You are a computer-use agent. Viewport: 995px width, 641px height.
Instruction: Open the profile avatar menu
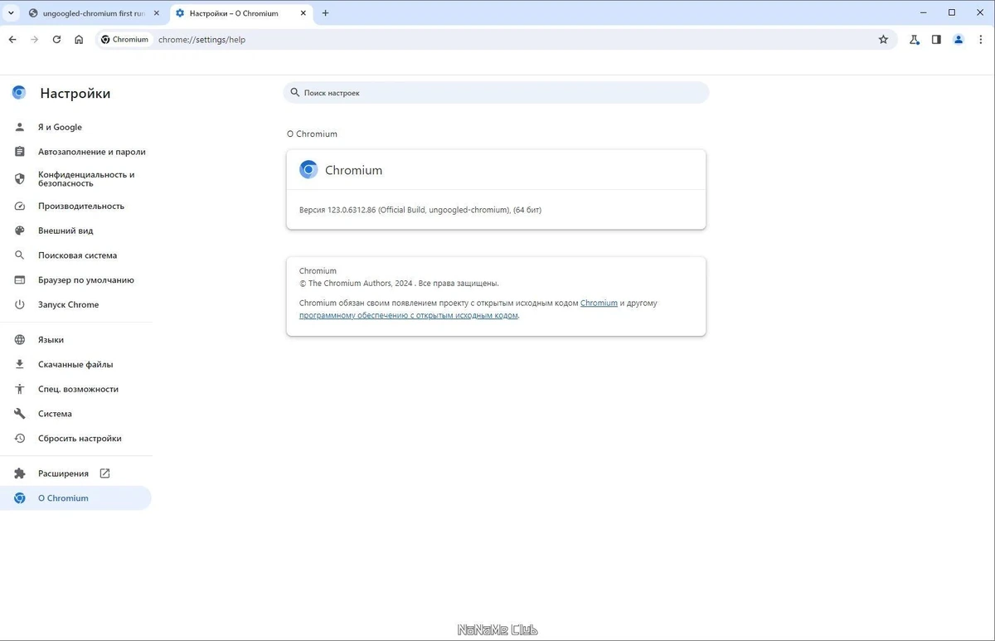click(x=959, y=39)
